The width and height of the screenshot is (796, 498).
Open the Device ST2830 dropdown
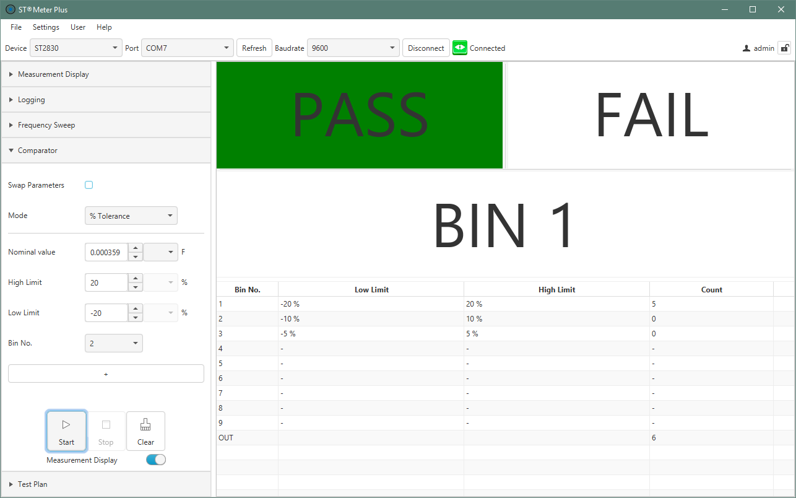(77, 48)
